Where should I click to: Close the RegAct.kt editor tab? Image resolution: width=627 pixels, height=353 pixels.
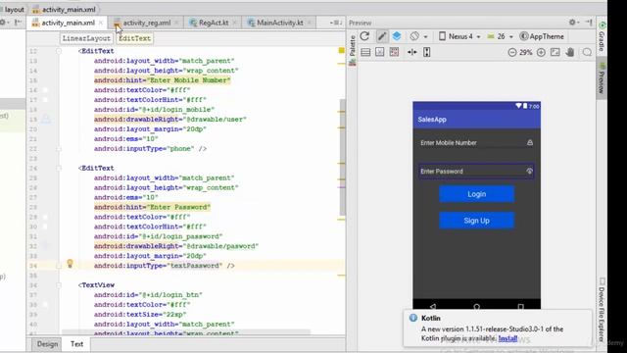234,23
